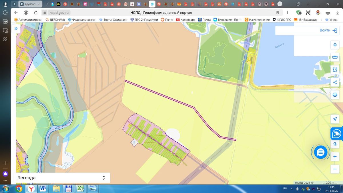Open the Календарь bookmark

point(186,20)
